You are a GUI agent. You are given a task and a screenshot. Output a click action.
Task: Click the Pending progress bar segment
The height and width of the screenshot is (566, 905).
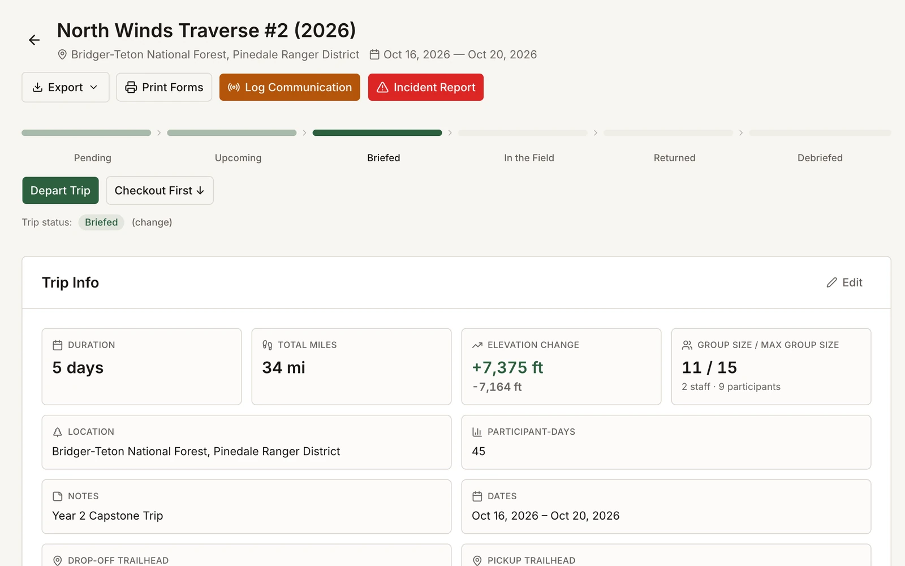pos(87,133)
